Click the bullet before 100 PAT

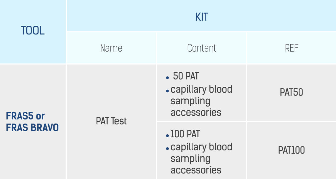click(167, 136)
